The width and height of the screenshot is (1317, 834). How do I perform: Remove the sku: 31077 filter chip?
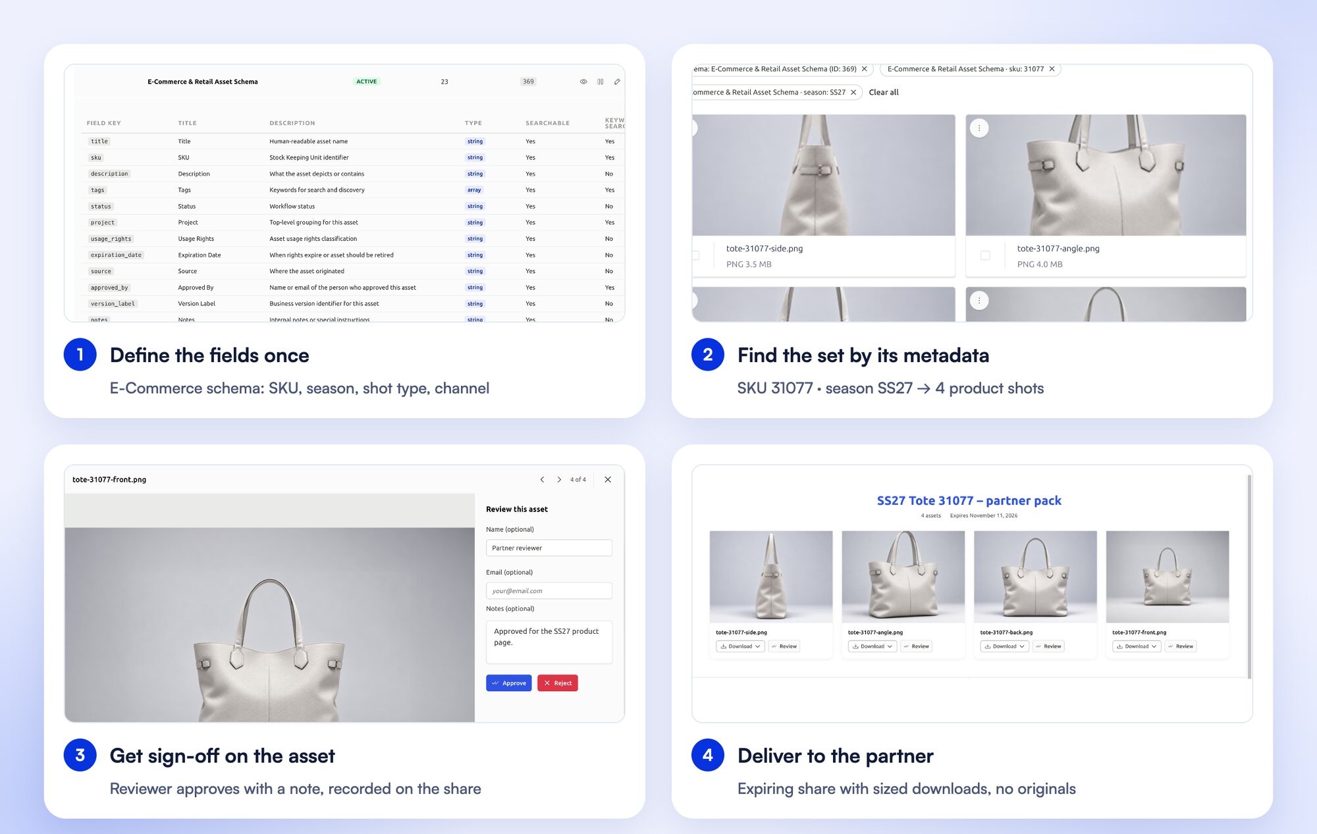1052,68
